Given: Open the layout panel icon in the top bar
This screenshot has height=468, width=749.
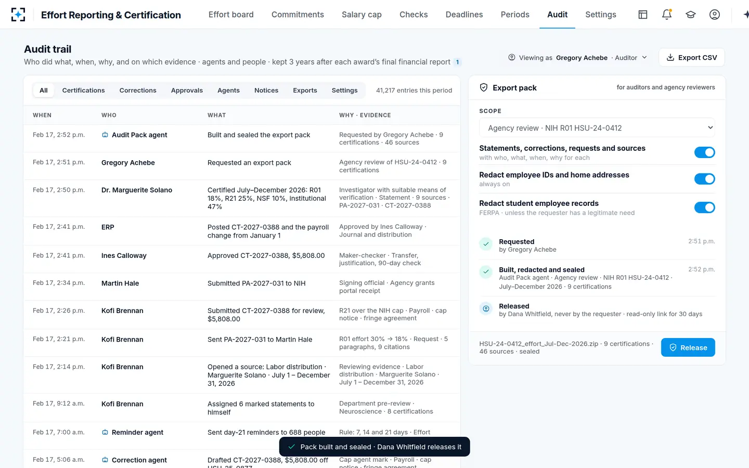Looking at the screenshot, I should click(x=643, y=15).
